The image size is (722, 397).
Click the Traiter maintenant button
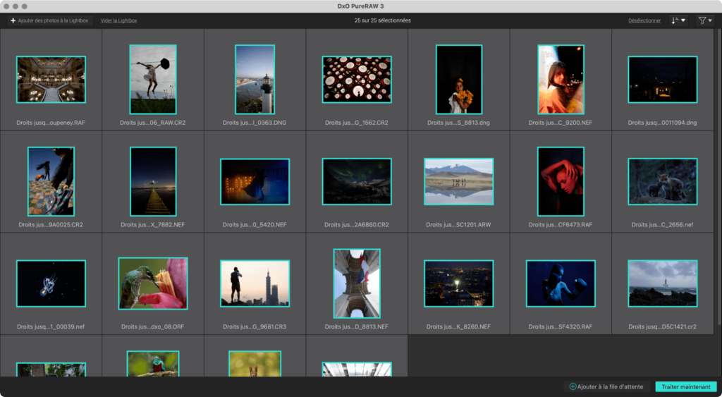click(x=686, y=387)
